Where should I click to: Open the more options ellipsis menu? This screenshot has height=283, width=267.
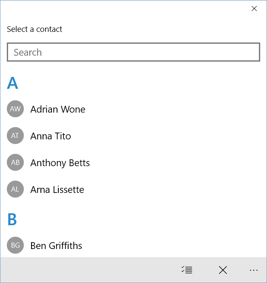tap(254, 270)
